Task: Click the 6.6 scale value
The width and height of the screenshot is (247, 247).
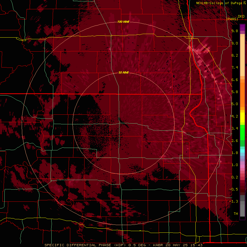Action: 235,80
